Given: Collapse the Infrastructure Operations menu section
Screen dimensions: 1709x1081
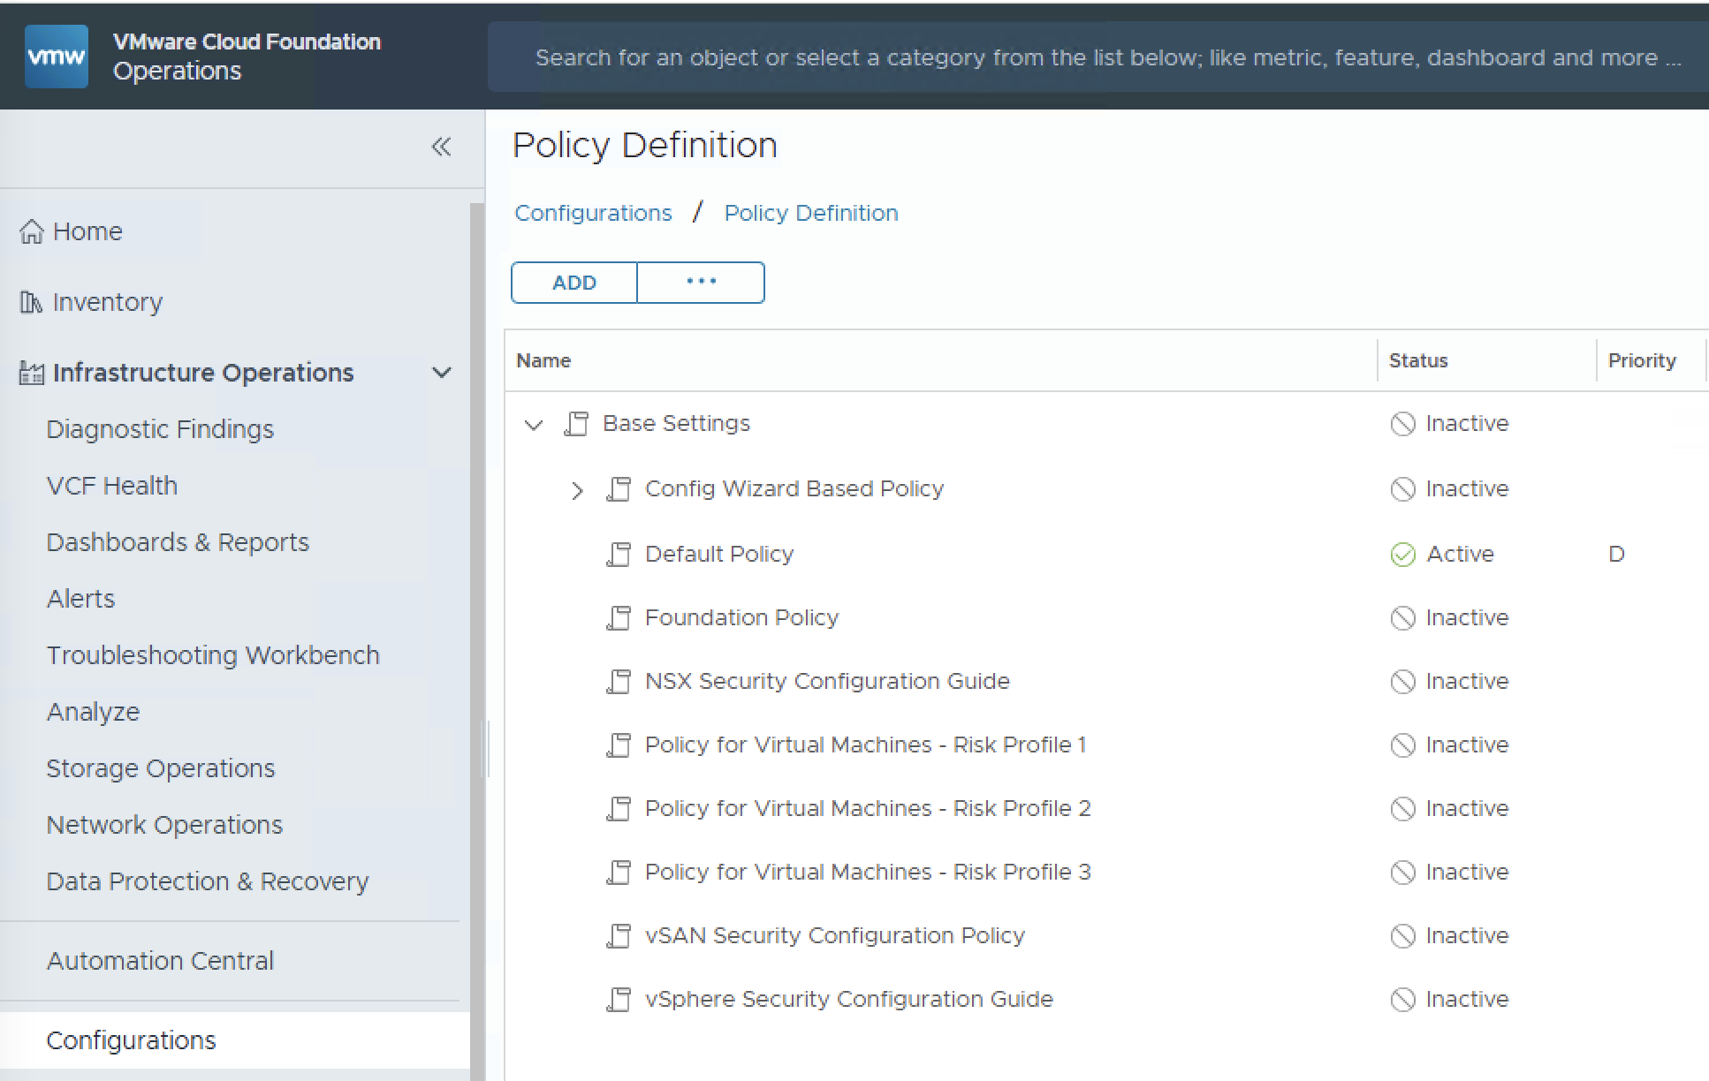Looking at the screenshot, I should pyautogui.click(x=442, y=373).
